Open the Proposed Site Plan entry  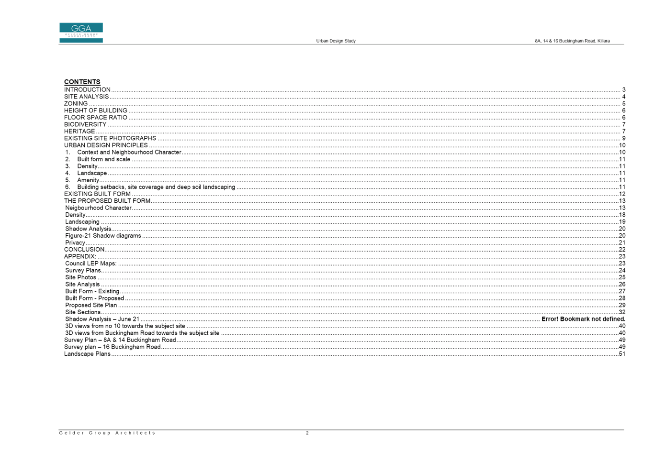pyautogui.click(x=90, y=305)
